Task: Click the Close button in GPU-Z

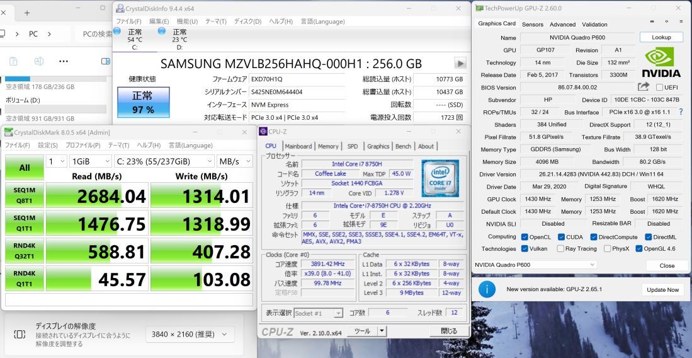Action: [x=667, y=265]
